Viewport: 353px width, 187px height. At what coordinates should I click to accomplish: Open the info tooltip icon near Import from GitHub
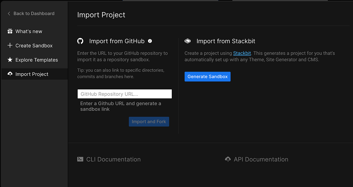[150, 41]
